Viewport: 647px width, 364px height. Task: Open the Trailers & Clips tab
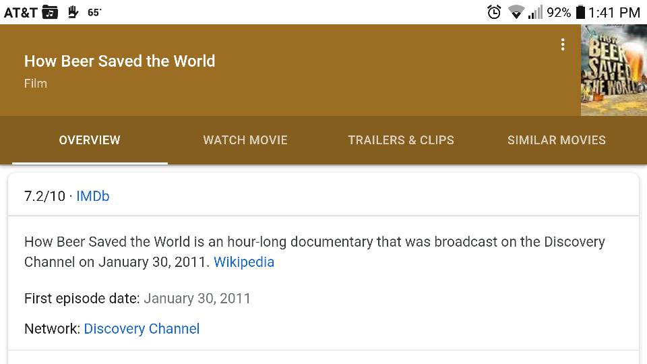(401, 140)
